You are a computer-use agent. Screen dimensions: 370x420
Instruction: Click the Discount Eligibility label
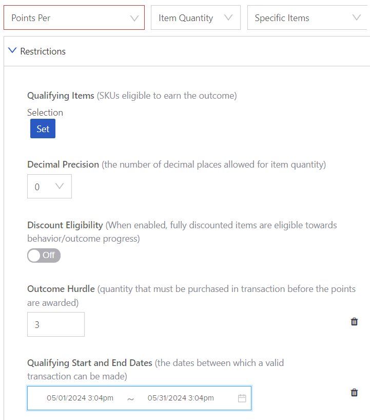65,225
